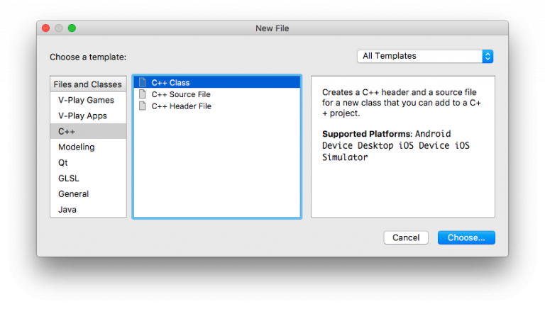Choose the C++ Header File template
The width and height of the screenshot is (545, 309).
click(x=217, y=106)
